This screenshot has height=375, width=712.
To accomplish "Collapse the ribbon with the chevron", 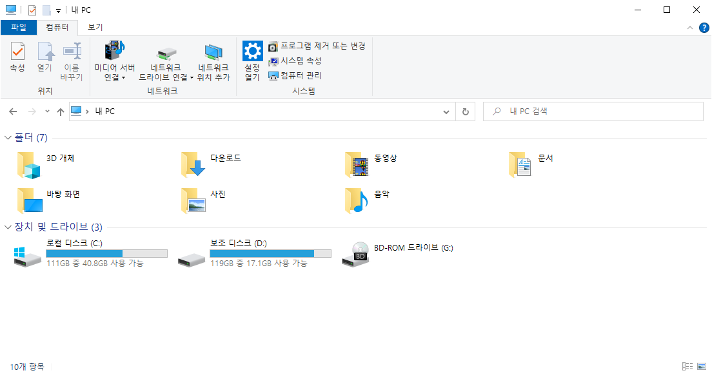I will [690, 28].
